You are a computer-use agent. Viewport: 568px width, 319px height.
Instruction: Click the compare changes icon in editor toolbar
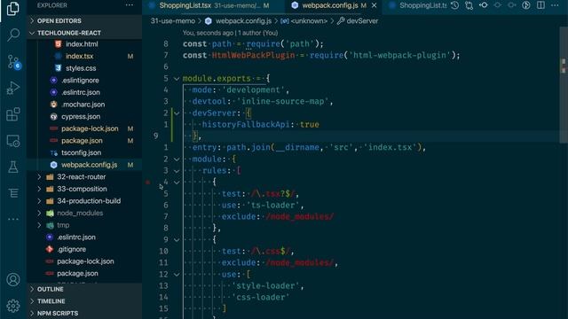tap(469, 5)
